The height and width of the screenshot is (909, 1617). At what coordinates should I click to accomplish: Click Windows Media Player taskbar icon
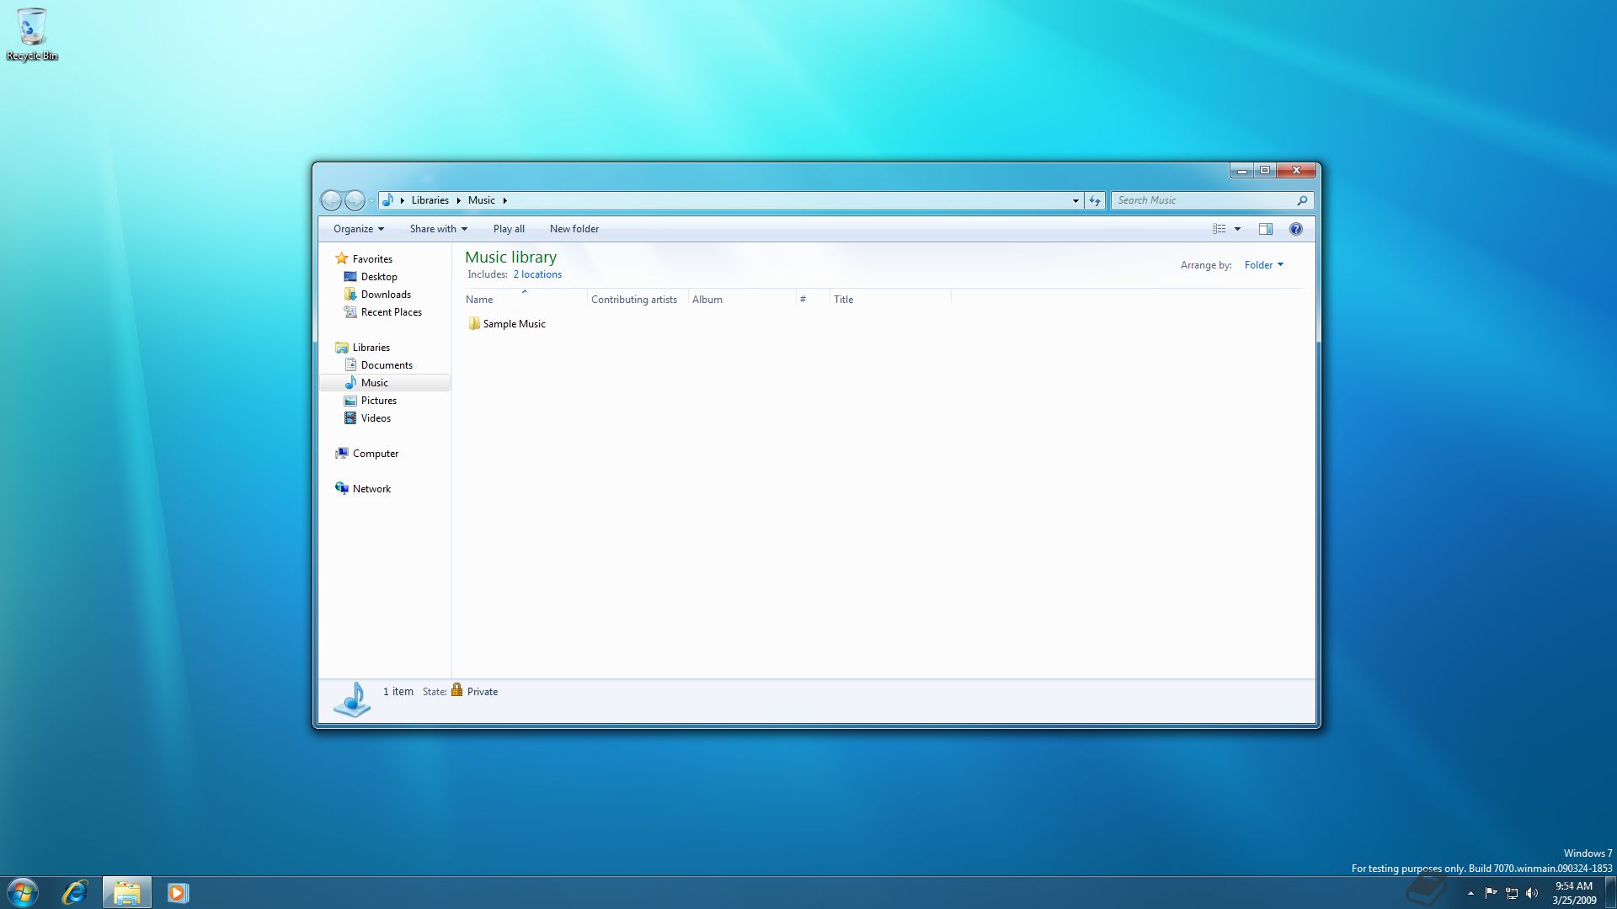(x=177, y=892)
